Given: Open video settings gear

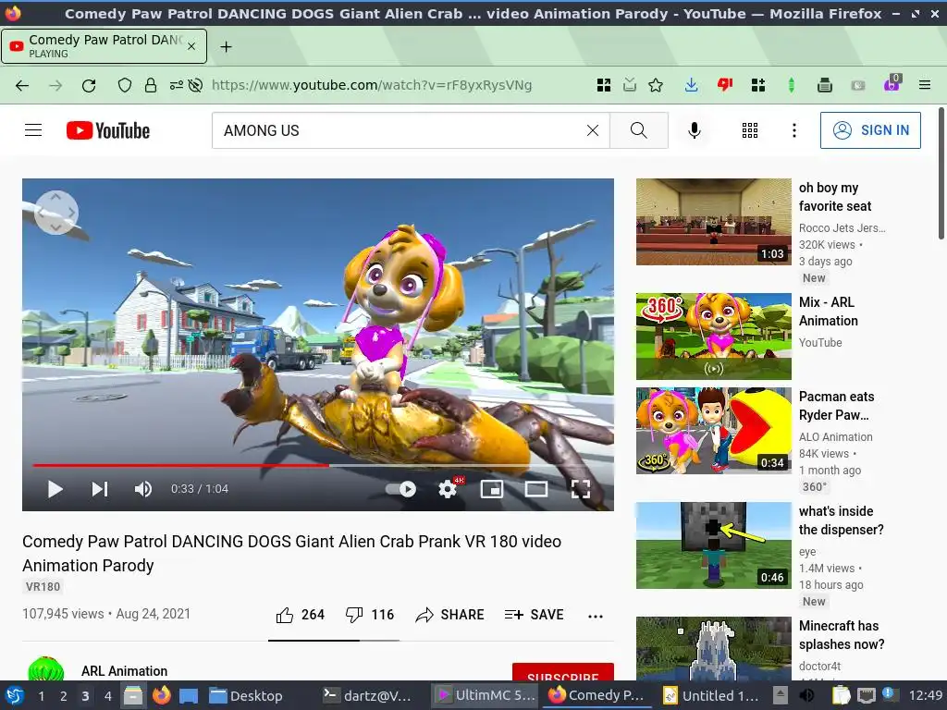Looking at the screenshot, I should [x=448, y=489].
